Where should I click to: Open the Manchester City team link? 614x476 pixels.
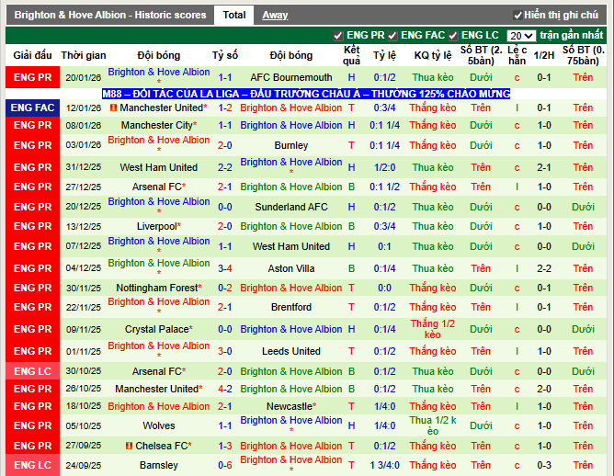(x=156, y=125)
